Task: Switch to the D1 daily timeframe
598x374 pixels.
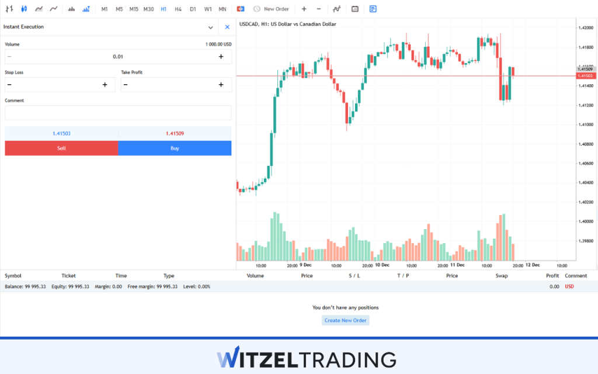Action: coord(192,9)
